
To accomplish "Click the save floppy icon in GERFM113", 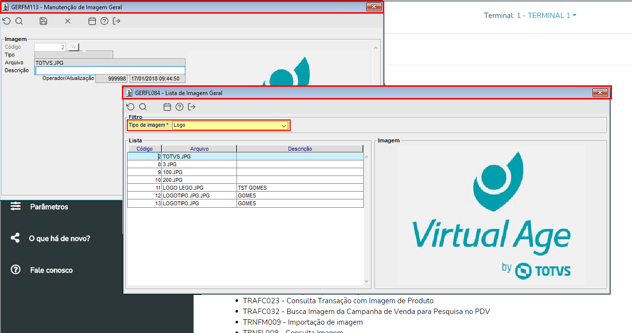I will [x=43, y=21].
